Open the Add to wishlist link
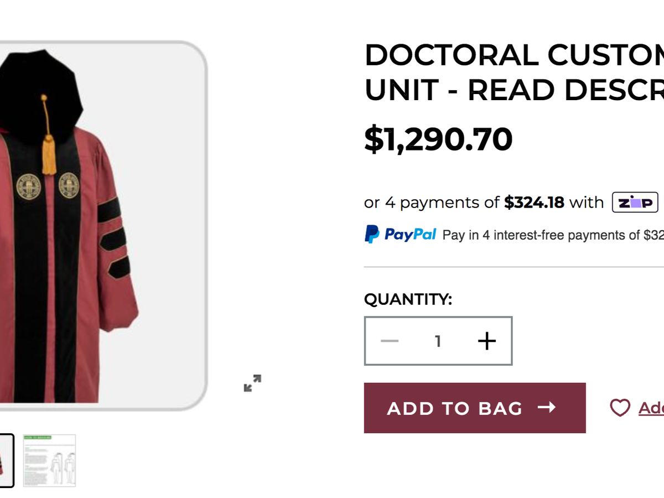The image size is (664, 498). pos(651,408)
